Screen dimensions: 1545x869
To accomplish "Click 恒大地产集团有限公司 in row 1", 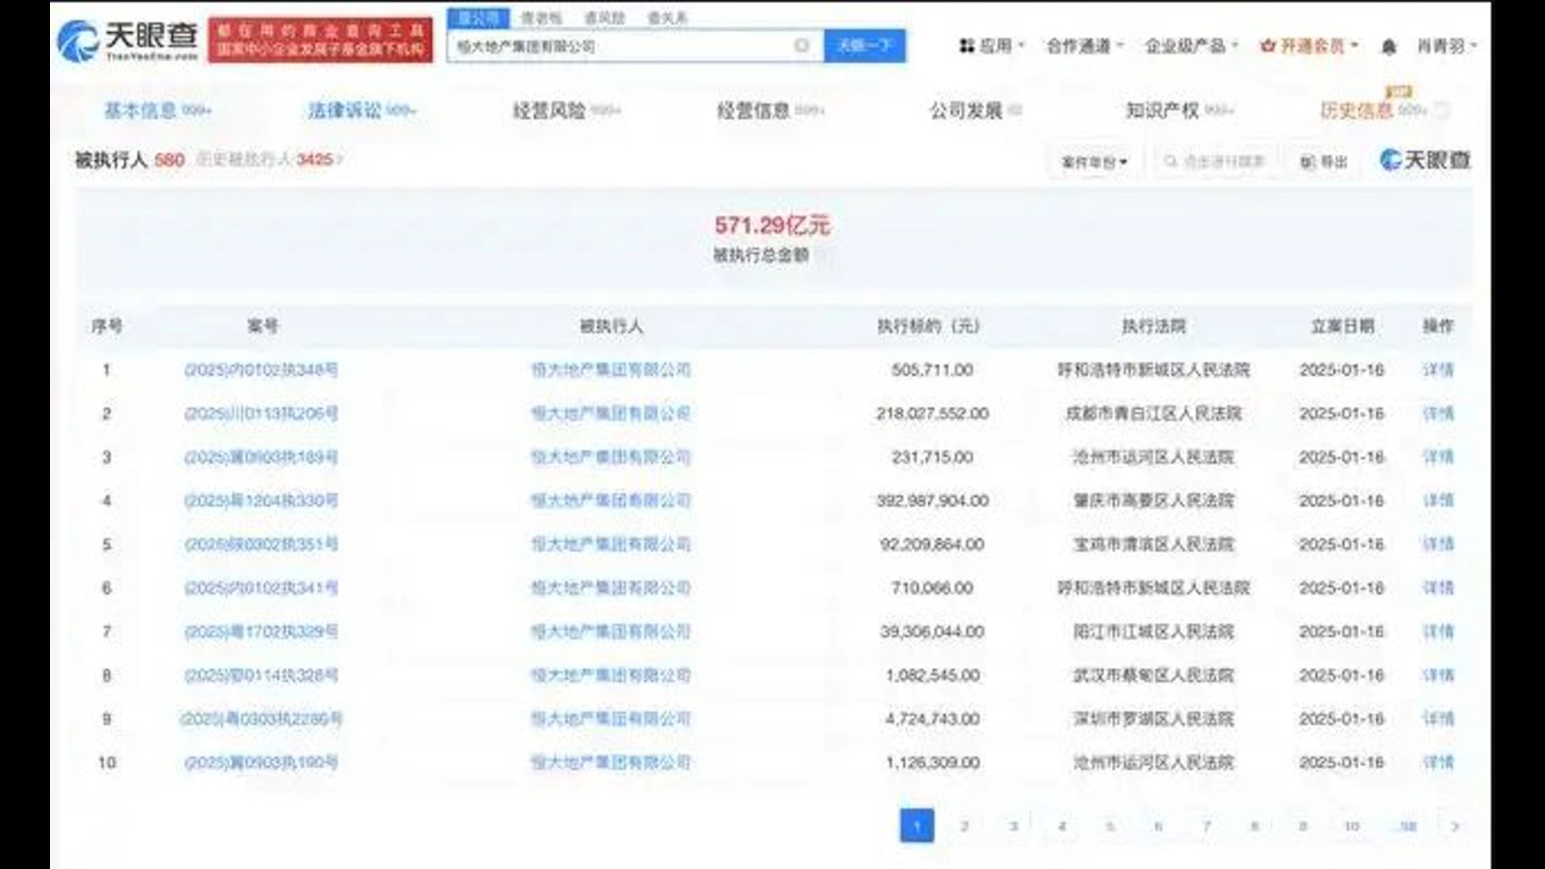I will [x=611, y=370].
